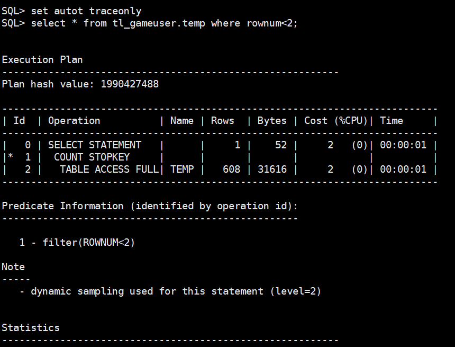Click the 'Statistics' heading at bottom

[x=31, y=327]
